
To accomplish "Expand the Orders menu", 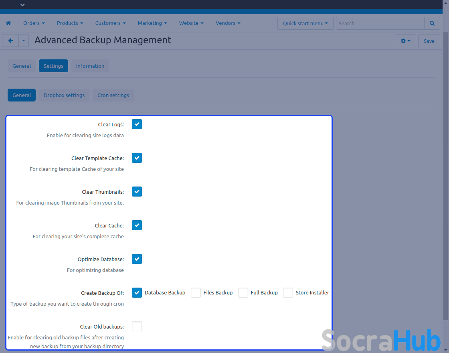I will pos(34,23).
